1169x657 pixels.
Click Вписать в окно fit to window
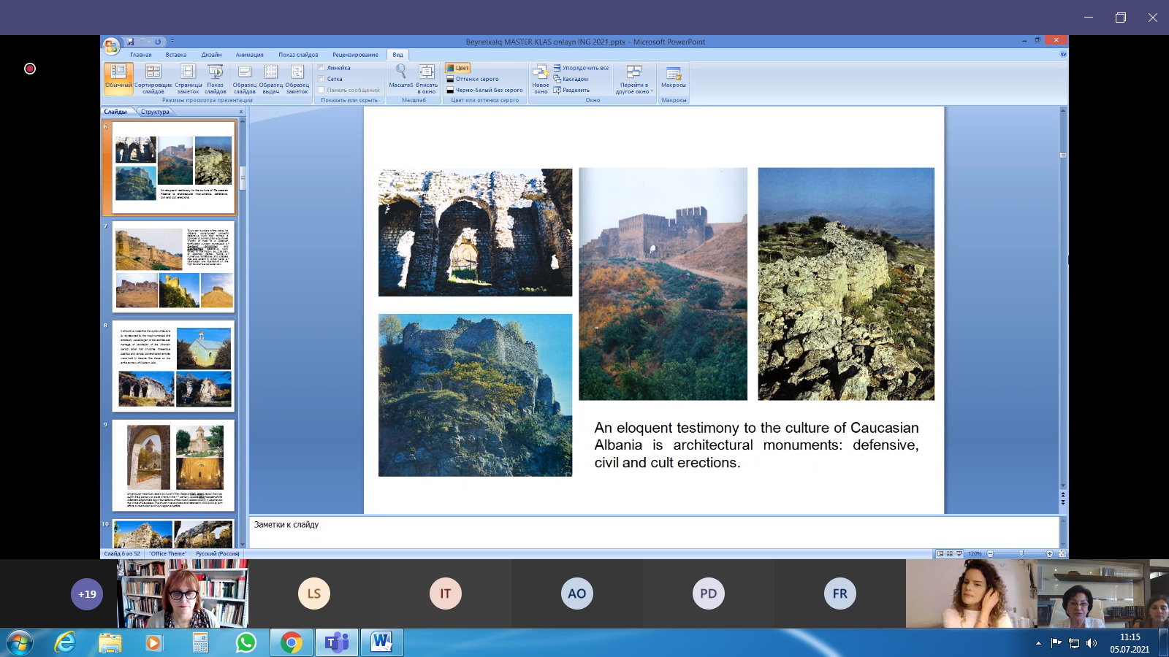[x=427, y=79]
